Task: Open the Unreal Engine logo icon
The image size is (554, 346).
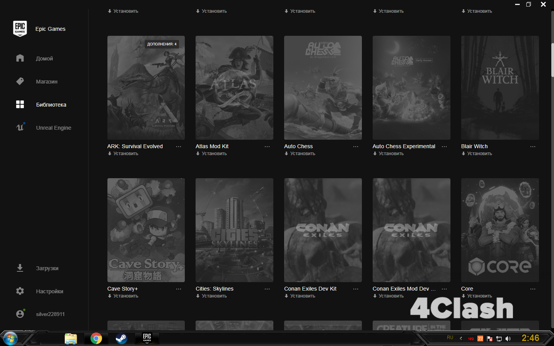Action: click(x=20, y=127)
